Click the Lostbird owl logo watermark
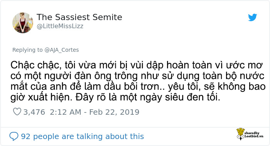Image resolution: width=270 pixels, height=146 pixels. point(240,134)
